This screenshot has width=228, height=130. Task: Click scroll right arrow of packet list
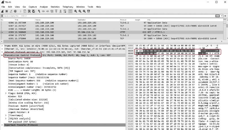[x=222, y=41]
